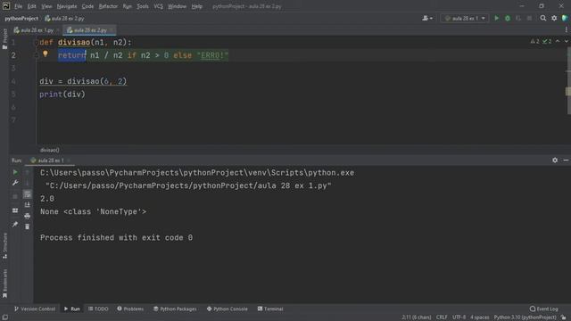The image size is (571, 321).
Task: Click Scroll to End icon in Run panel
Action: tap(28, 205)
